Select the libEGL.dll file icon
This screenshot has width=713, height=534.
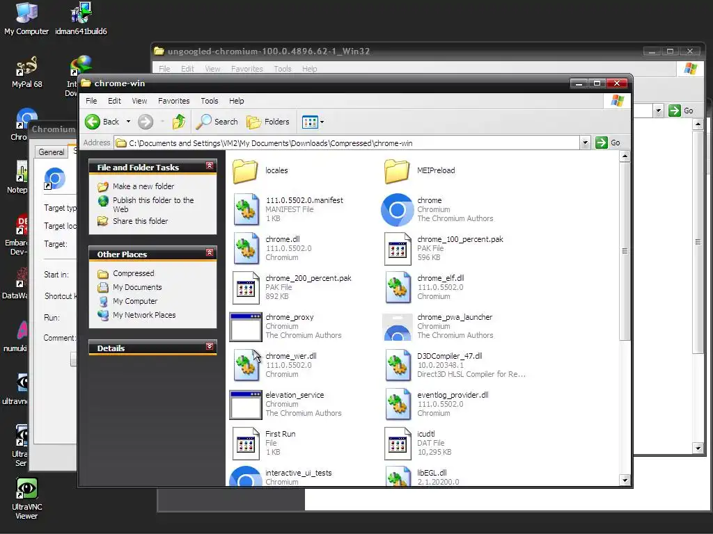398,476
